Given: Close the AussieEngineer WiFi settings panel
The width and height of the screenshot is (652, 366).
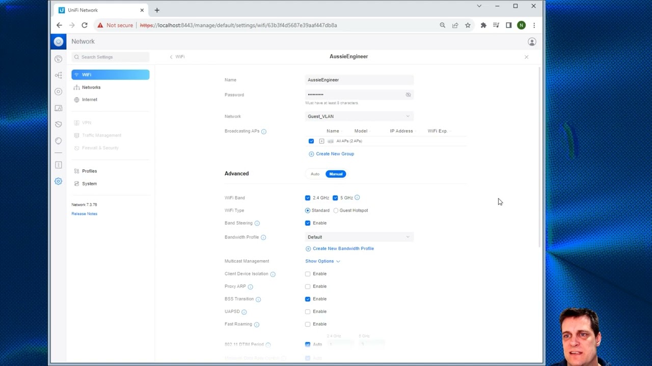Looking at the screenshot, I should click(526, 57).
